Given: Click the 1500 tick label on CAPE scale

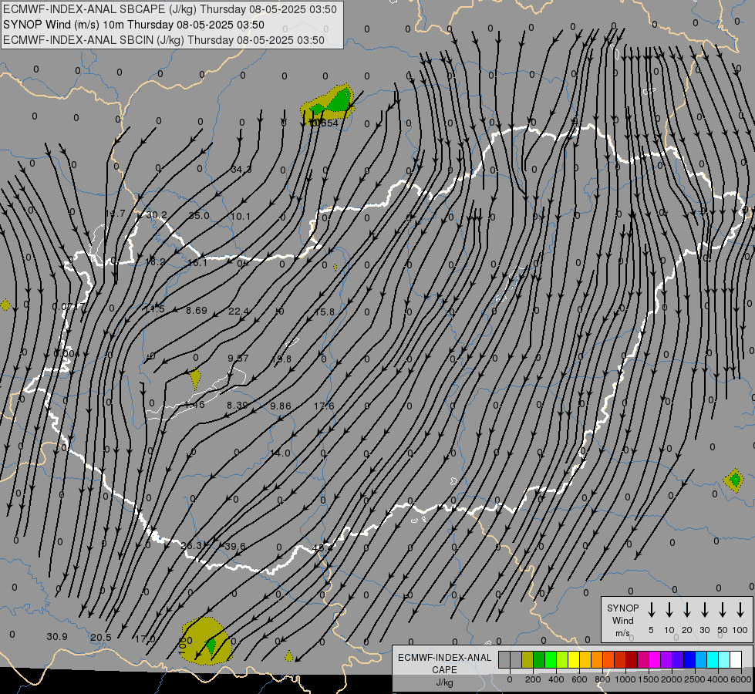Looking at the screenshot, I should 649,679.
